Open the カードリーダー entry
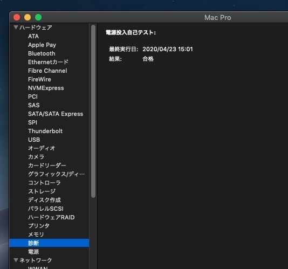This screenshot has width=288, height=269. coord(47,165)
